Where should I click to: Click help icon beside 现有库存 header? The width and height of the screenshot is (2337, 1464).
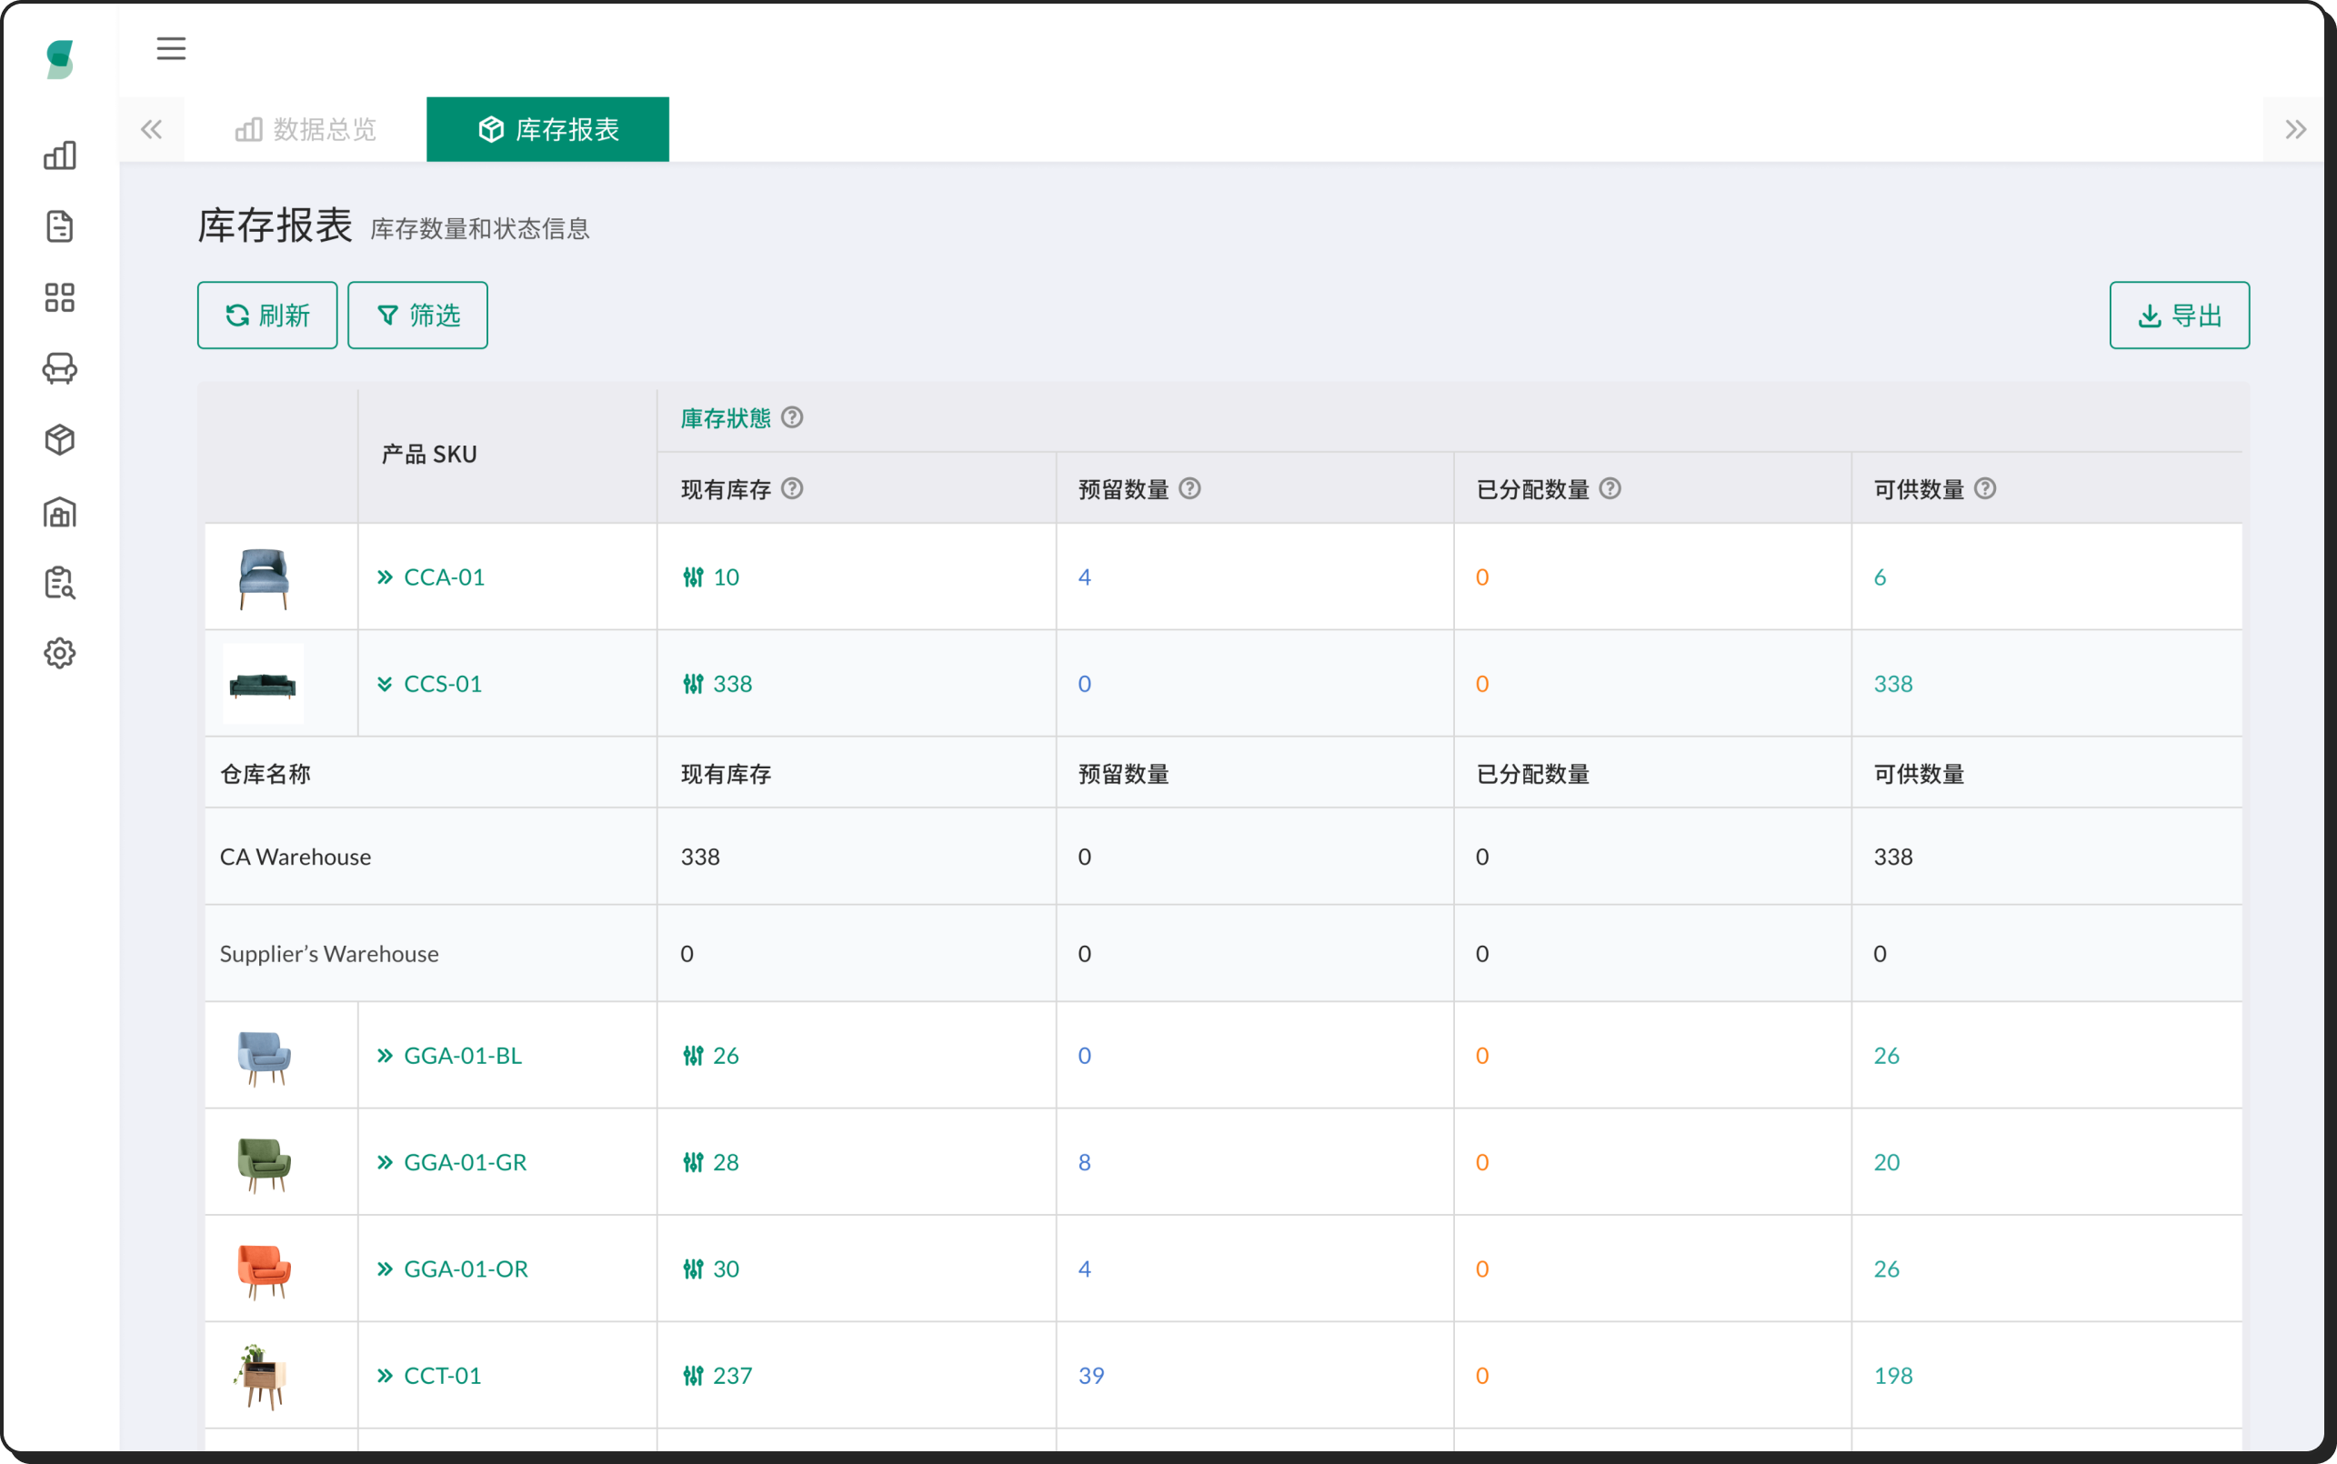point(792,489)
